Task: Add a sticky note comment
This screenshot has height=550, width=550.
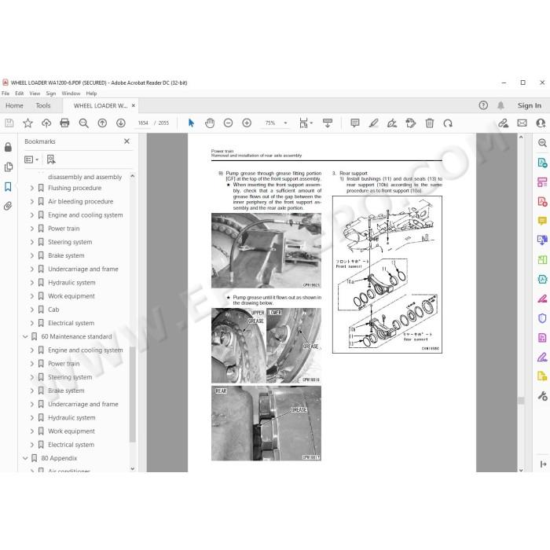Action: (355, 123)
